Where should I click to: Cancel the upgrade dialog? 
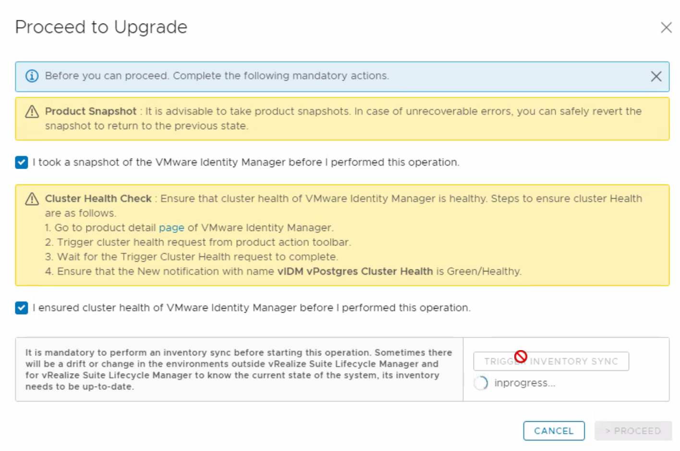pos(554,431)
